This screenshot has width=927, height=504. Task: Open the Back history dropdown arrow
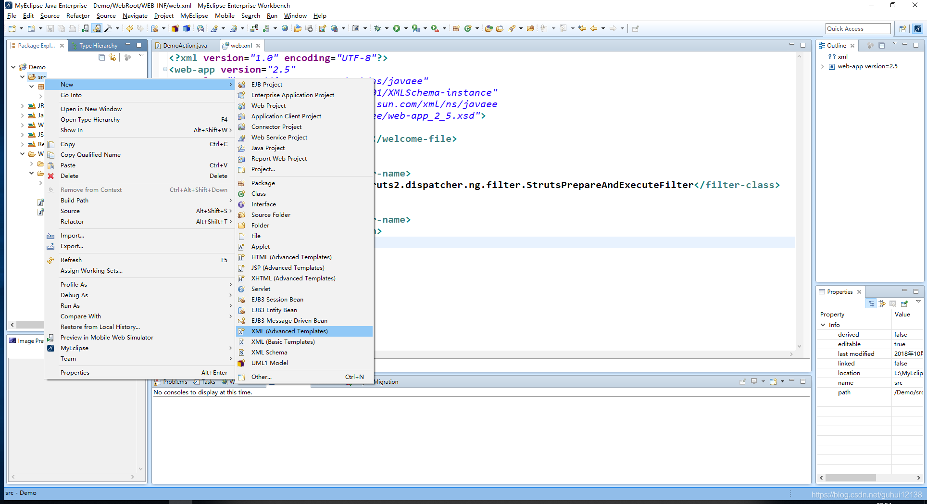coord(603,29)
